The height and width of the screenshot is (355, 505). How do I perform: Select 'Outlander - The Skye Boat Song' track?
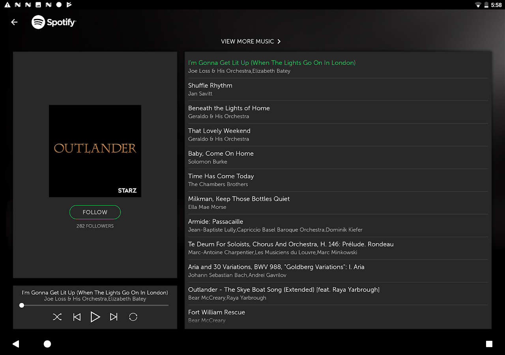[338, 293]
